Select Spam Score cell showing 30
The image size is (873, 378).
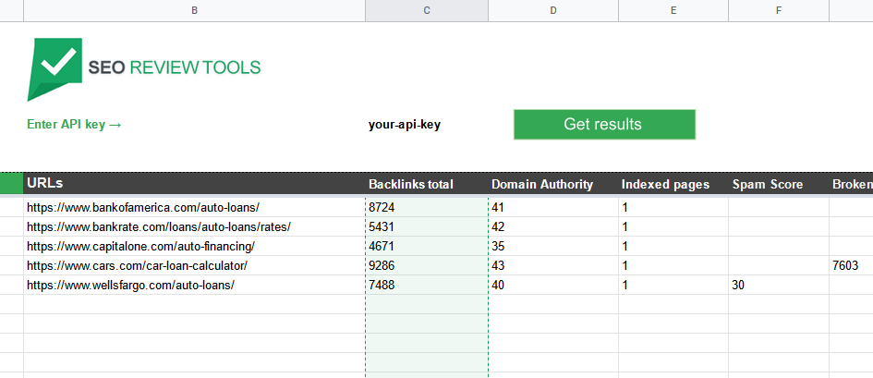(779, 285)
